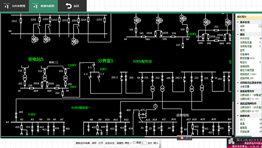
Task: Click the speed value input field
Action: (x=144, y=143)
